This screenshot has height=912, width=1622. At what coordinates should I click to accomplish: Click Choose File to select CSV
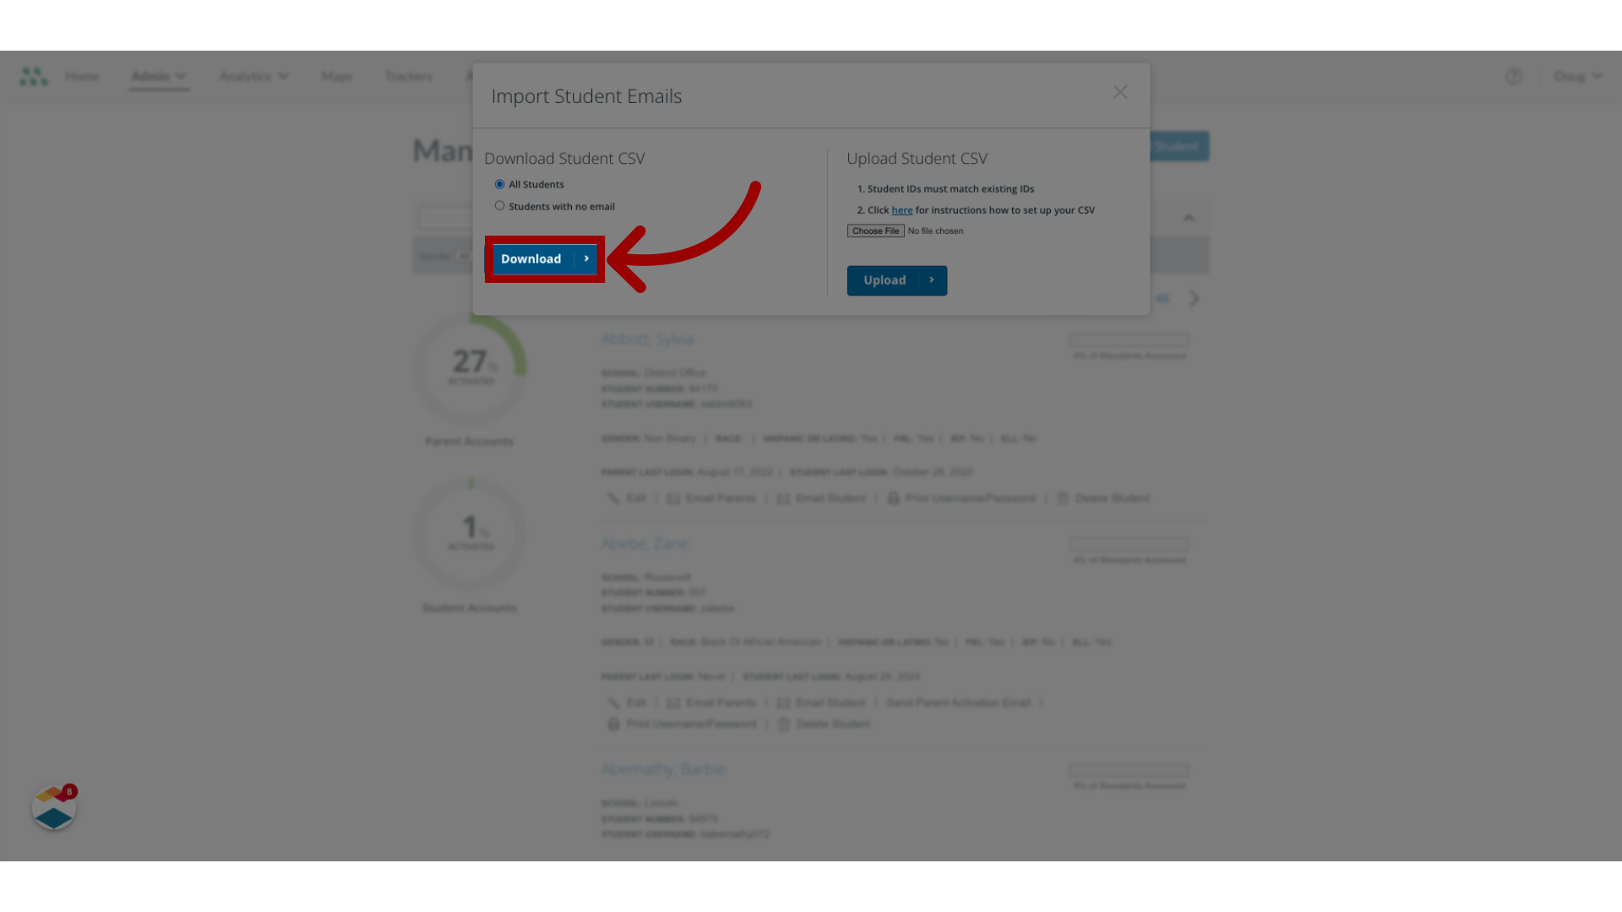875,231
